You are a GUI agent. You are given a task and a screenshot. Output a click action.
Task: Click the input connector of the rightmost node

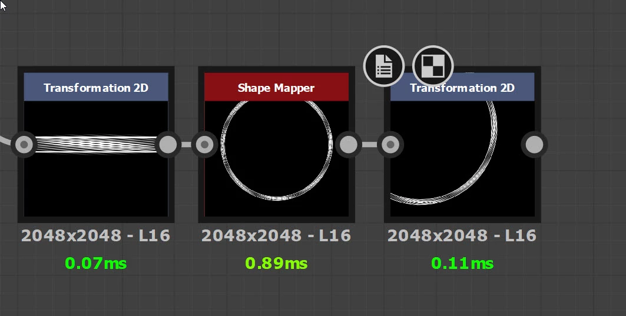tap(390, 144)
